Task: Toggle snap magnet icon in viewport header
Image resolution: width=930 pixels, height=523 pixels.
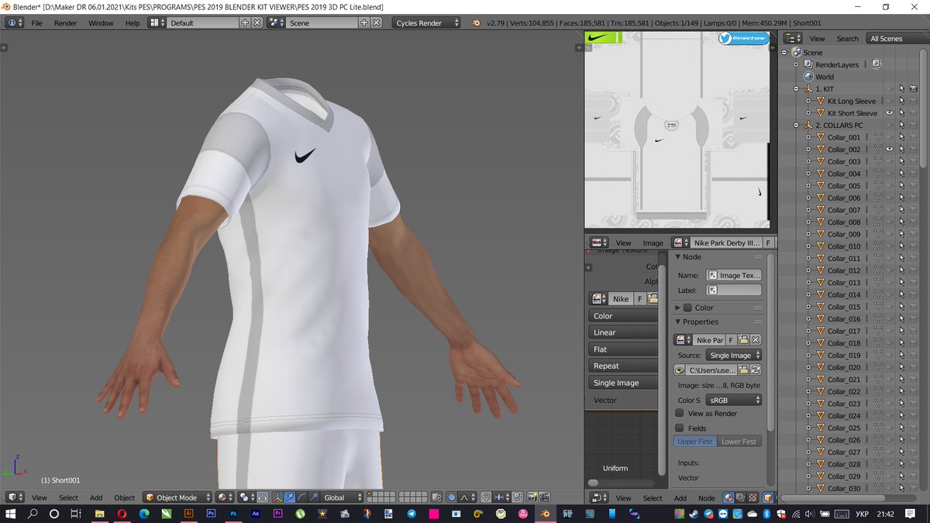Action: (487, 497)
